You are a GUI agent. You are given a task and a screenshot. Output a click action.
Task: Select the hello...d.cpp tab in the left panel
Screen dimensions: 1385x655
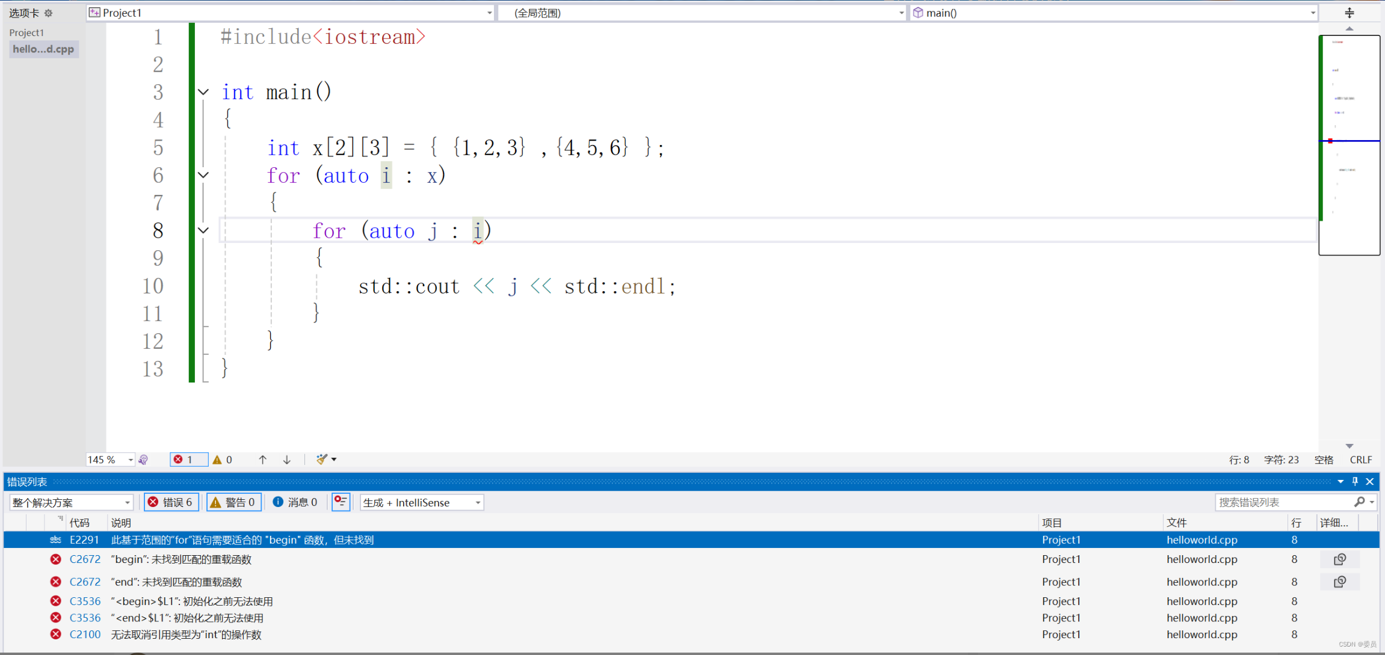pos(43,49)
